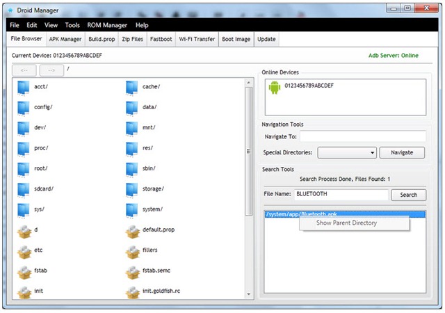Image resolution: width=445 pixels, height=313 pixels.
Task: Click the Current Device label text
Action: pos(57,56)
